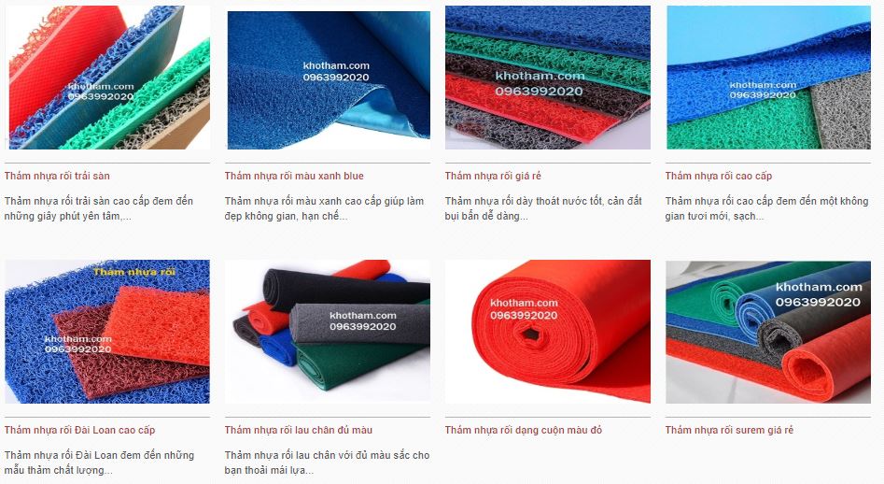Viewport: 884px width, 484px height.
Task: Click Thảm nhựa rối lau chân đủ màu title
Action: pos(298,431)
